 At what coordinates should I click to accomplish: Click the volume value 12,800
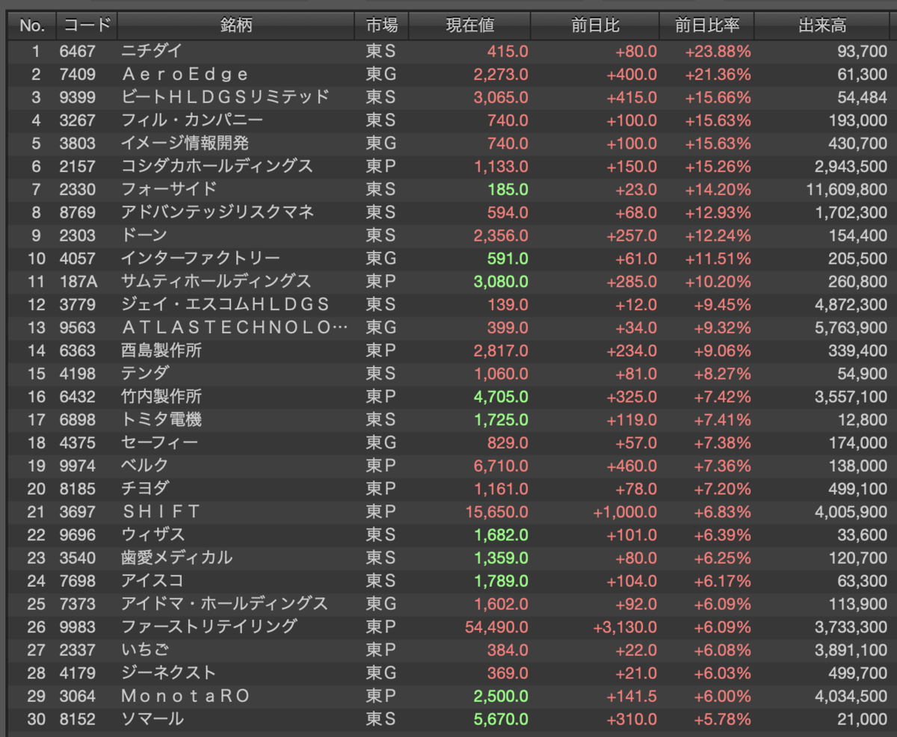[x=864, y=419]
